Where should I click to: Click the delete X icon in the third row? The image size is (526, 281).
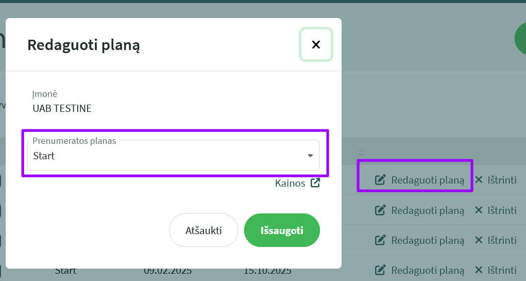[479, 240]
